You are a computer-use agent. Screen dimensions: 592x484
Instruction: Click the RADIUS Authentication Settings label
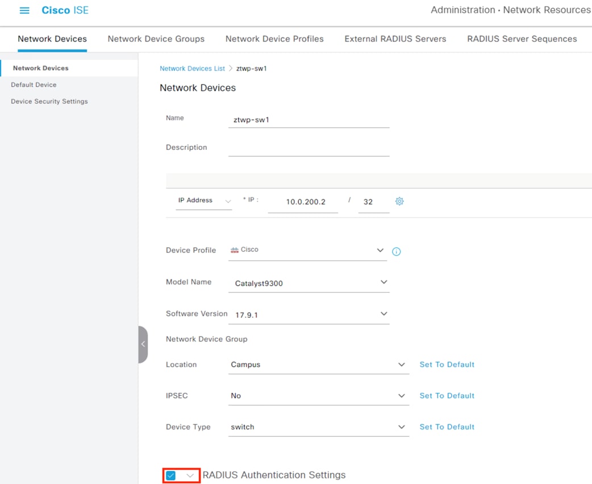(274, 475)
